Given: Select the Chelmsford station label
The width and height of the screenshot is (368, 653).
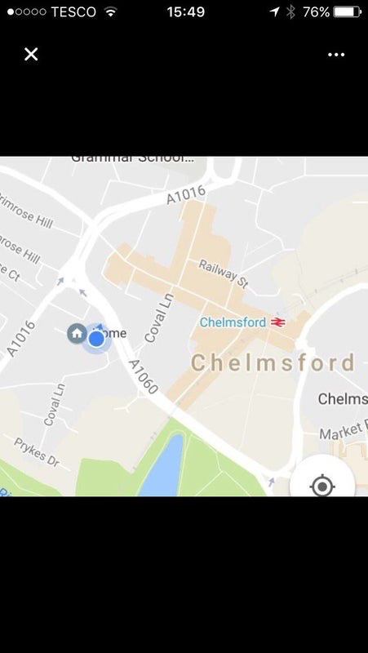Looking at the screenshot, I should click(233, 322).
